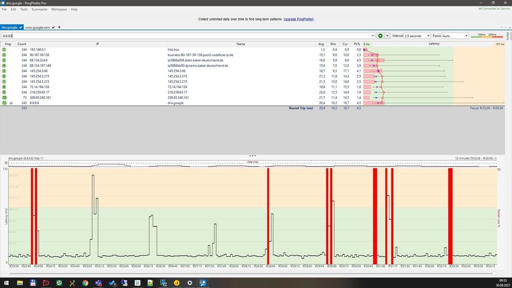Open the Tools menu
This screenshot has width=512, height=288.
click(x=24, y=9)
